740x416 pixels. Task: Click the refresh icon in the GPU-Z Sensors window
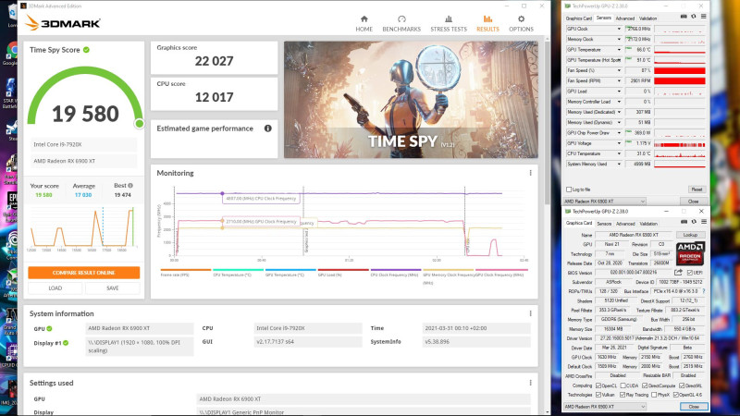(x=693, y=17)
